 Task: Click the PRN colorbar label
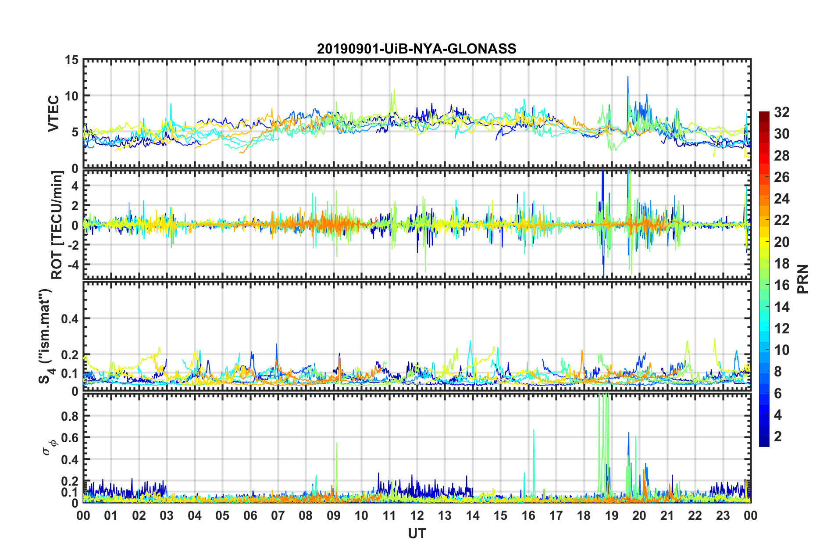pyautogui.click(x=803, y=279)
